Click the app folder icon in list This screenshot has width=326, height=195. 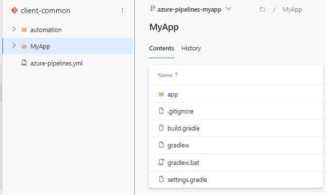162,95
